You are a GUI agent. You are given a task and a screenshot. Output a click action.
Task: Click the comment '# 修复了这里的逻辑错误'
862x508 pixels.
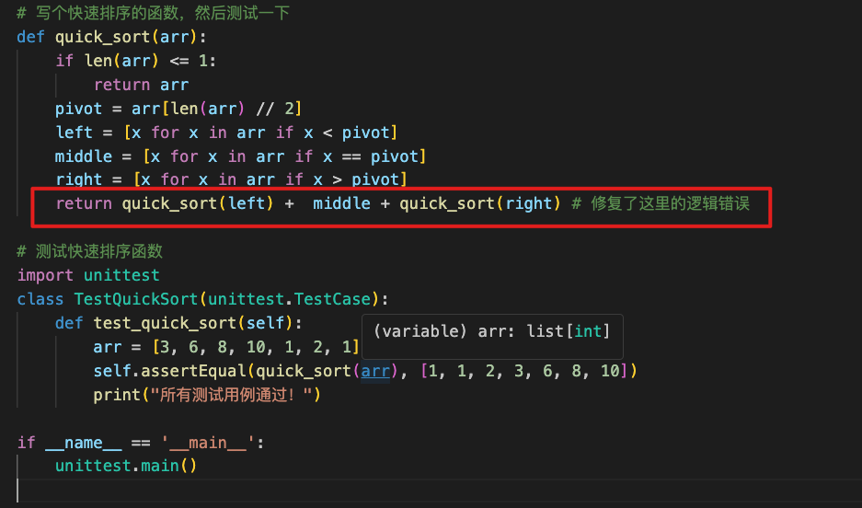(660, 203)
